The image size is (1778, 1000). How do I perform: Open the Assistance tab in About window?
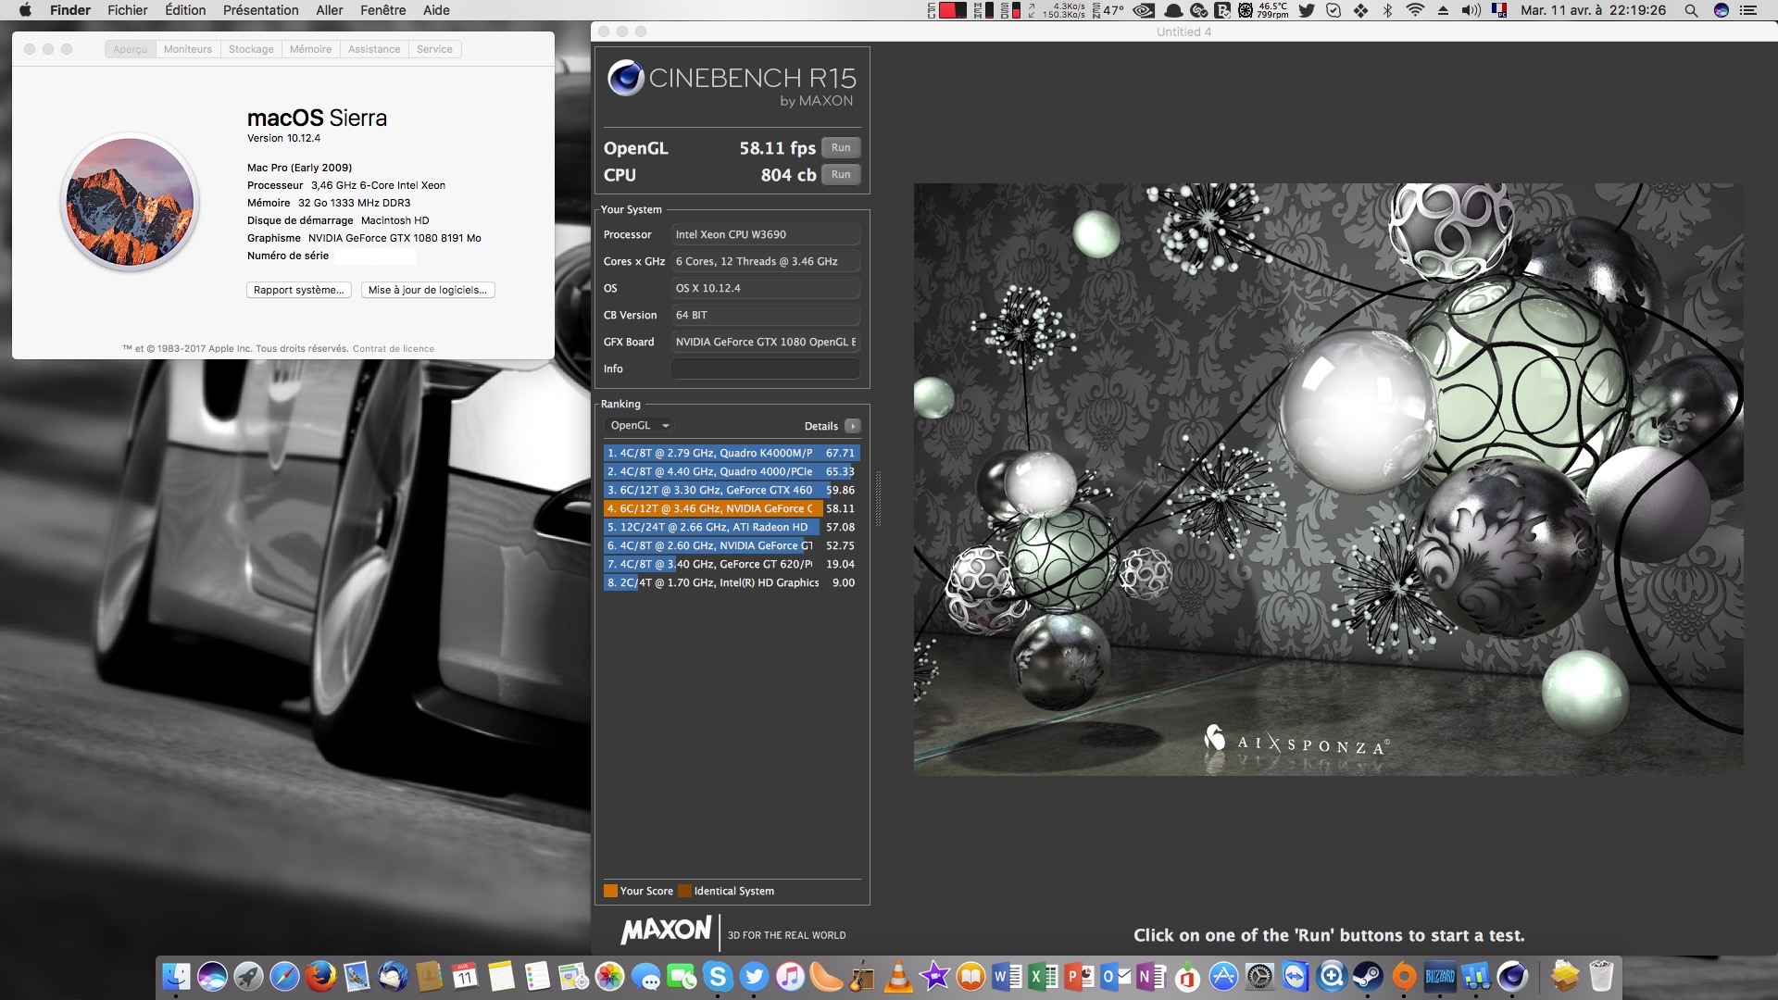point(374,49)
